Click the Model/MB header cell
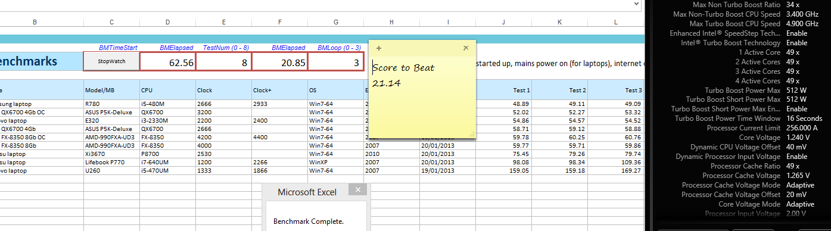This screenshot has height=231, width=831. point(111,90)
